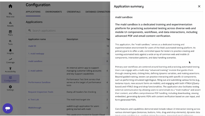Click the paragraph starting 'Primary user workflows'
Viewport: 205px width, 116px height.
click(158, 83)
